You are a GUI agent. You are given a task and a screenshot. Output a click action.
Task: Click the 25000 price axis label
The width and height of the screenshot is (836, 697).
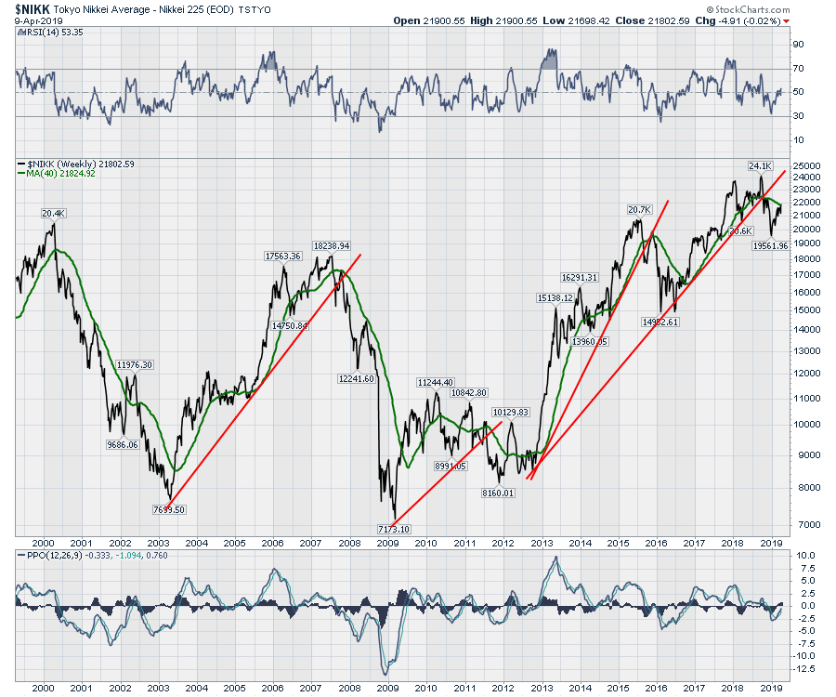click(806, 165)
